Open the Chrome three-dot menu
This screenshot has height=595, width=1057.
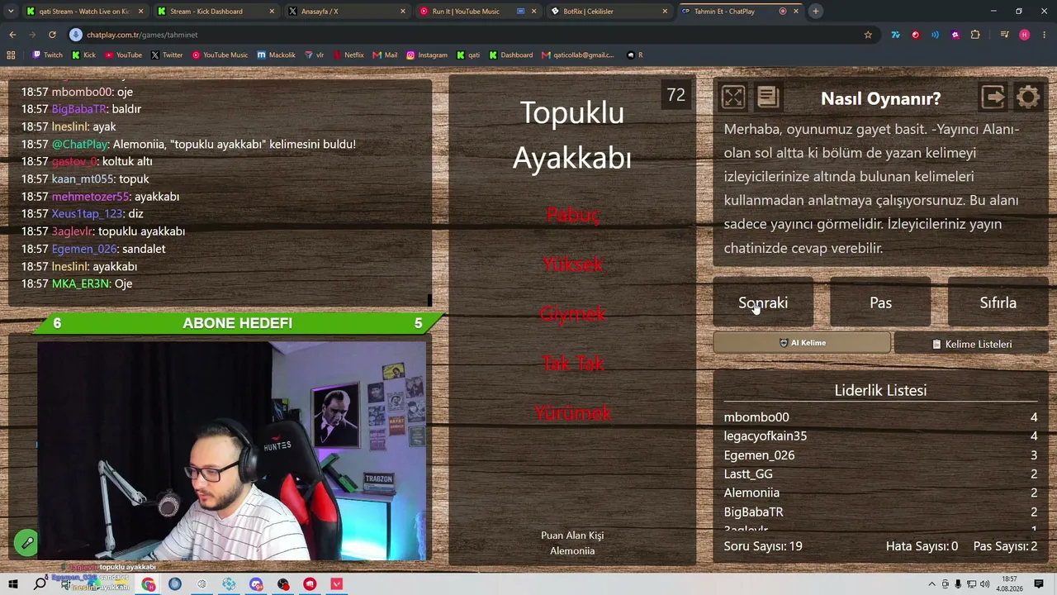point(1045,35)
